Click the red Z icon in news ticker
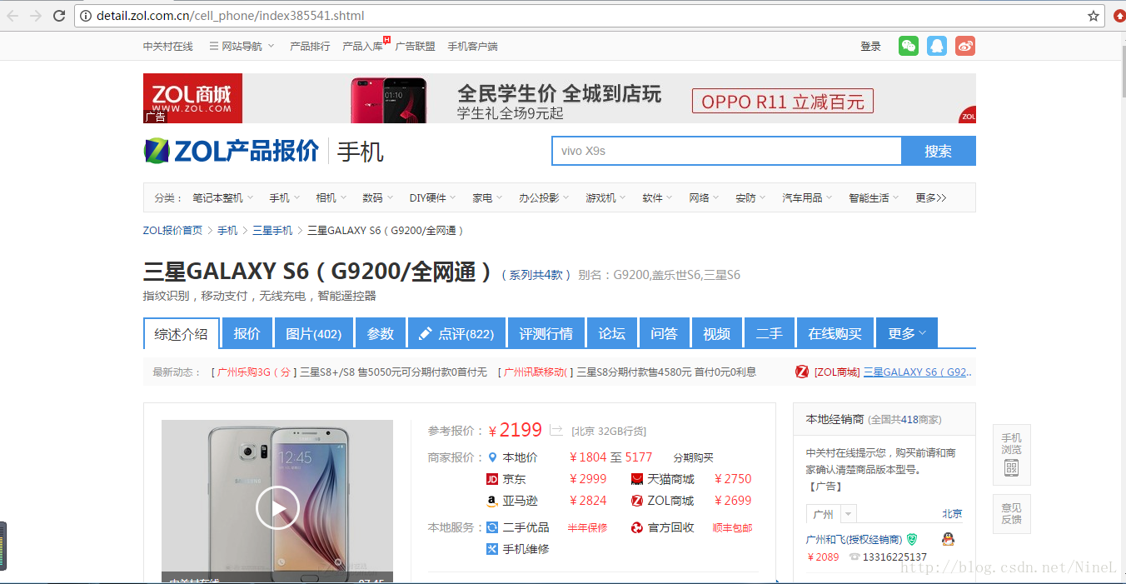1126x584 pixels. 802,372
